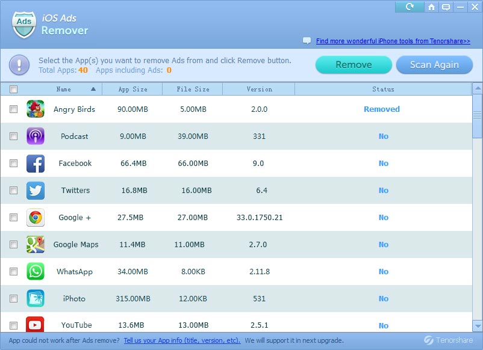Tick the Twitters row checkbox

click(14, 191)
